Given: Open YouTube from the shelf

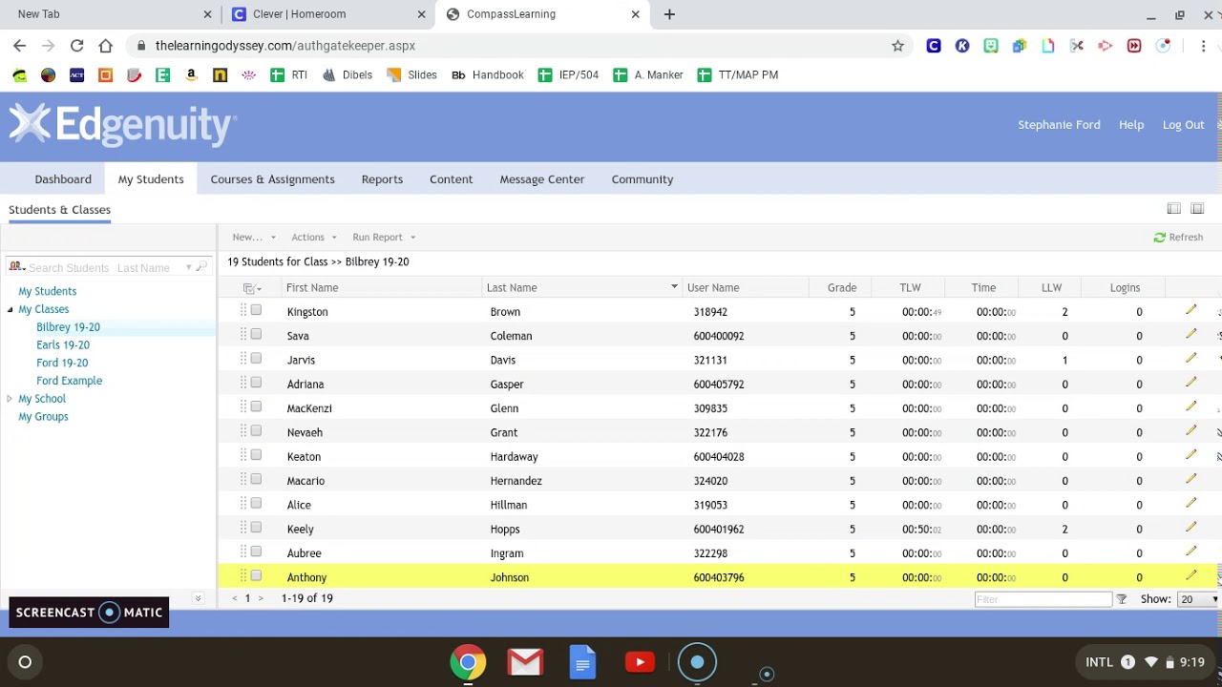Looking at the screenshot, I should click(x=640, y=661).
